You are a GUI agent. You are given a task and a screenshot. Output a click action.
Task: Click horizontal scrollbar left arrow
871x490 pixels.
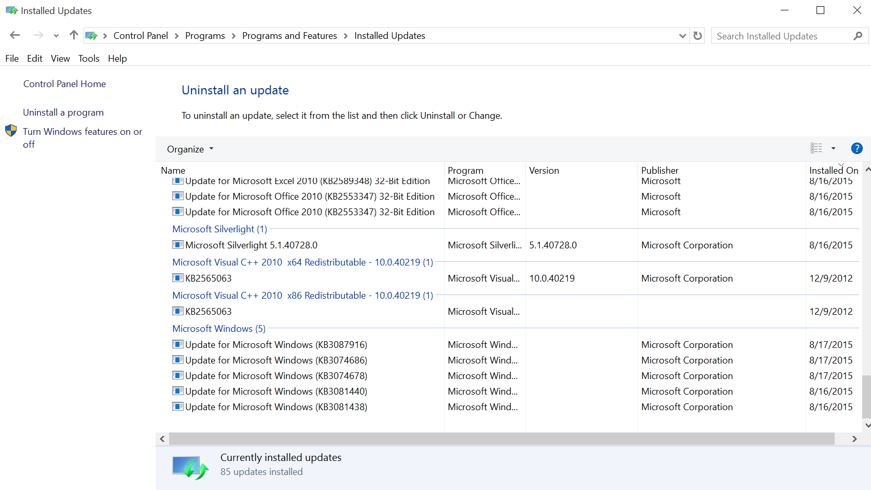pyautogui.click(x=162, y=439)
